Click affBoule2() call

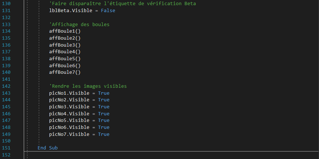tap(65, 38)
